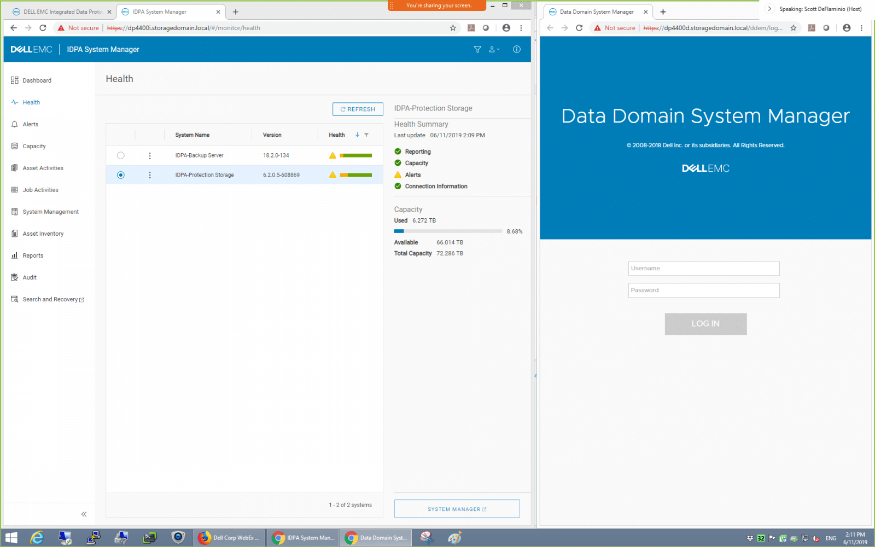
Task: Click the filter funnel icon in header
Action: coord(477,49)
